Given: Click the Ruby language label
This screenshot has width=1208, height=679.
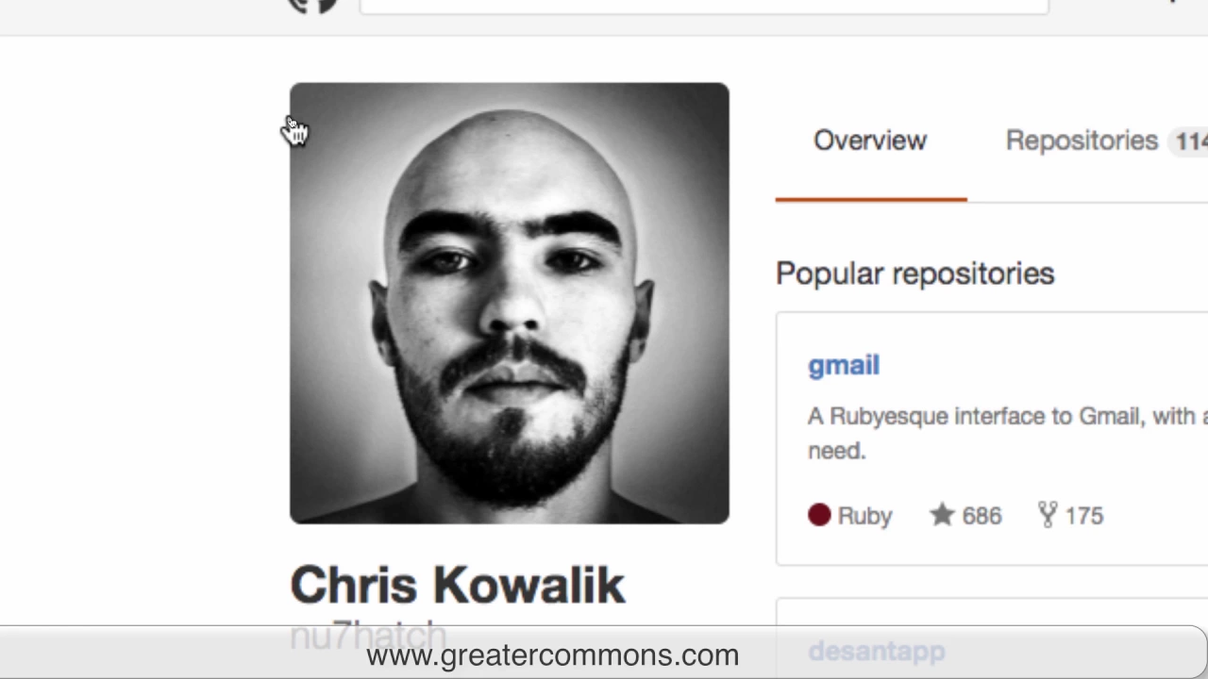Looking at the screenshot, I should point(864,516).
